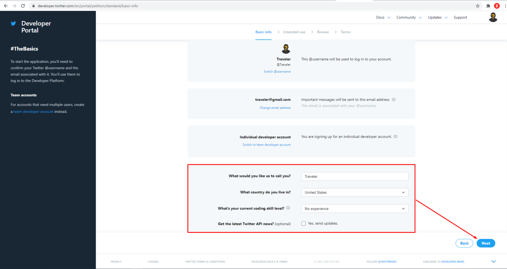Viewport: 507px width, 269px height.
Task: Click the Back button
Action: point(464,243)
